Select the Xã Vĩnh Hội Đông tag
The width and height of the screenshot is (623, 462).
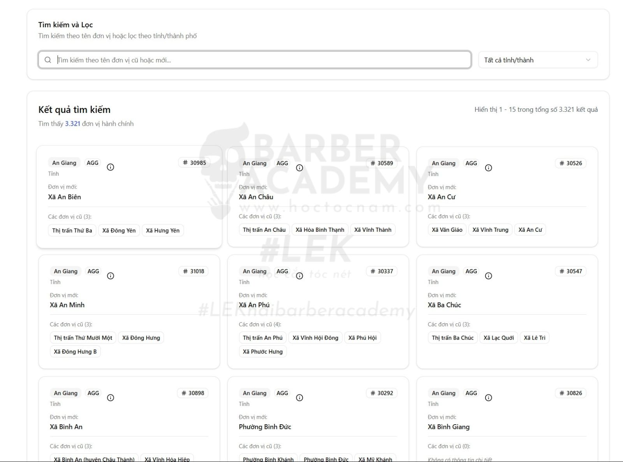point(315,338)
